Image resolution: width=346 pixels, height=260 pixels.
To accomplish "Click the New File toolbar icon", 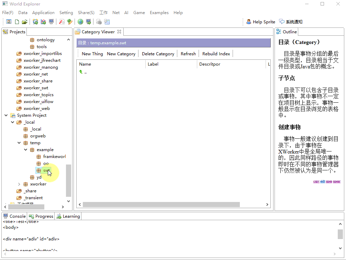I will click(x=16, y=21).
